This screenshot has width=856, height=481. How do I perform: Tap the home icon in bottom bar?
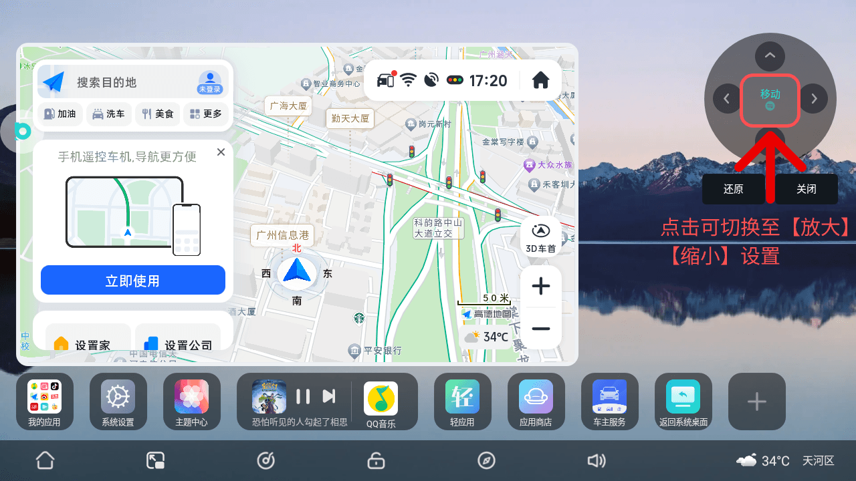click(x=45, y=460)
